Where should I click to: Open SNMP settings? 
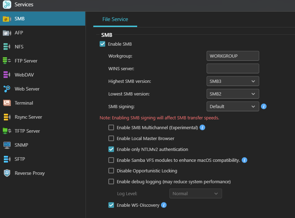tap(42, 145)
